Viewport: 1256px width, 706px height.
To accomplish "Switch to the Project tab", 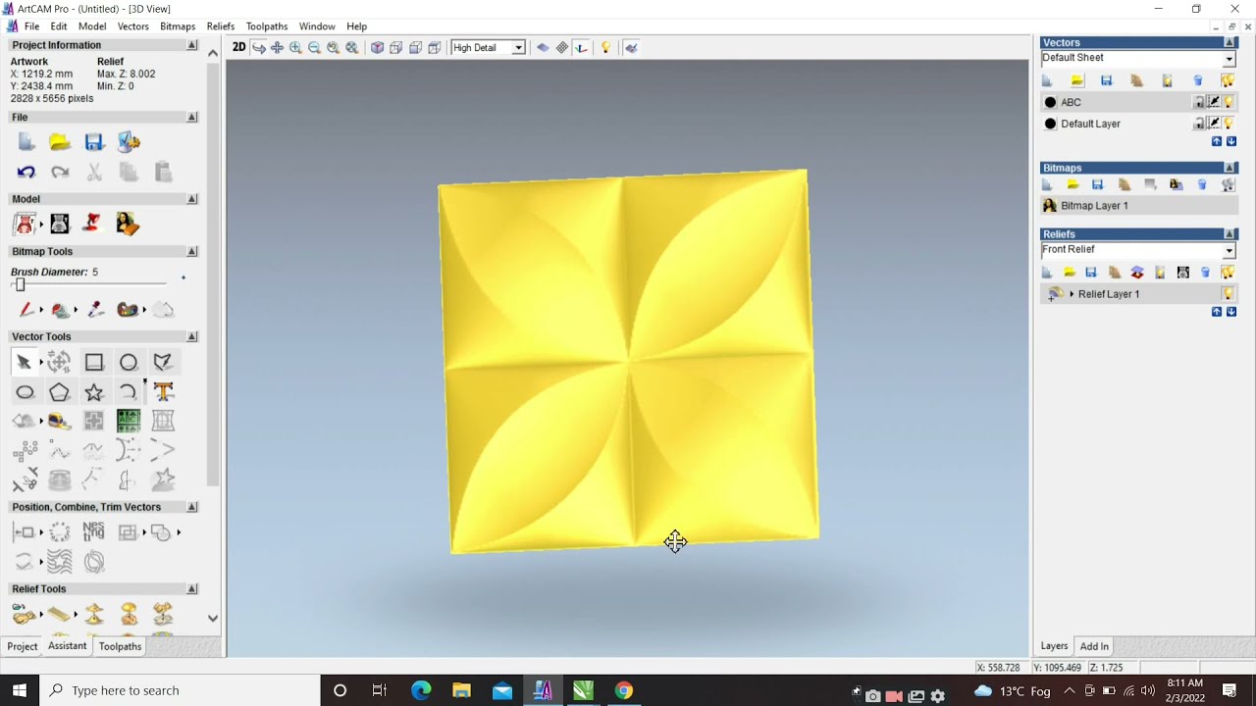I will pos(22,646).
